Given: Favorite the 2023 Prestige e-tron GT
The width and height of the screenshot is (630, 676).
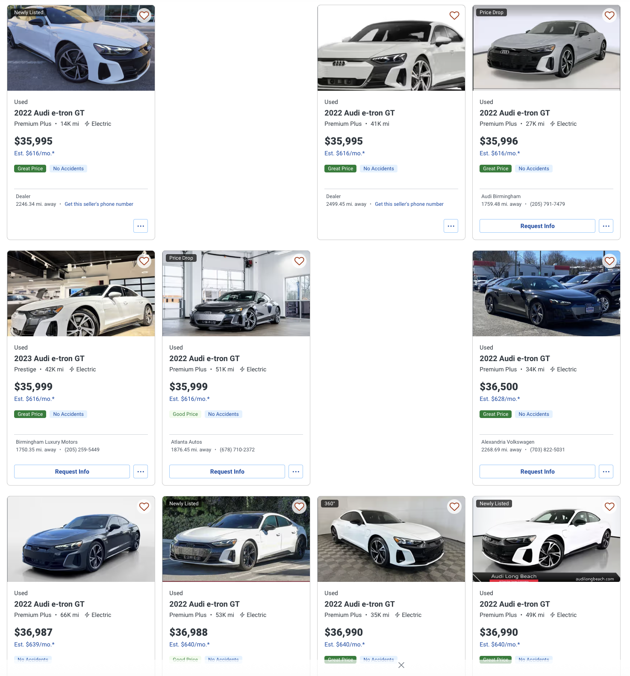Looking at the screenshot, I should point(144,261).
